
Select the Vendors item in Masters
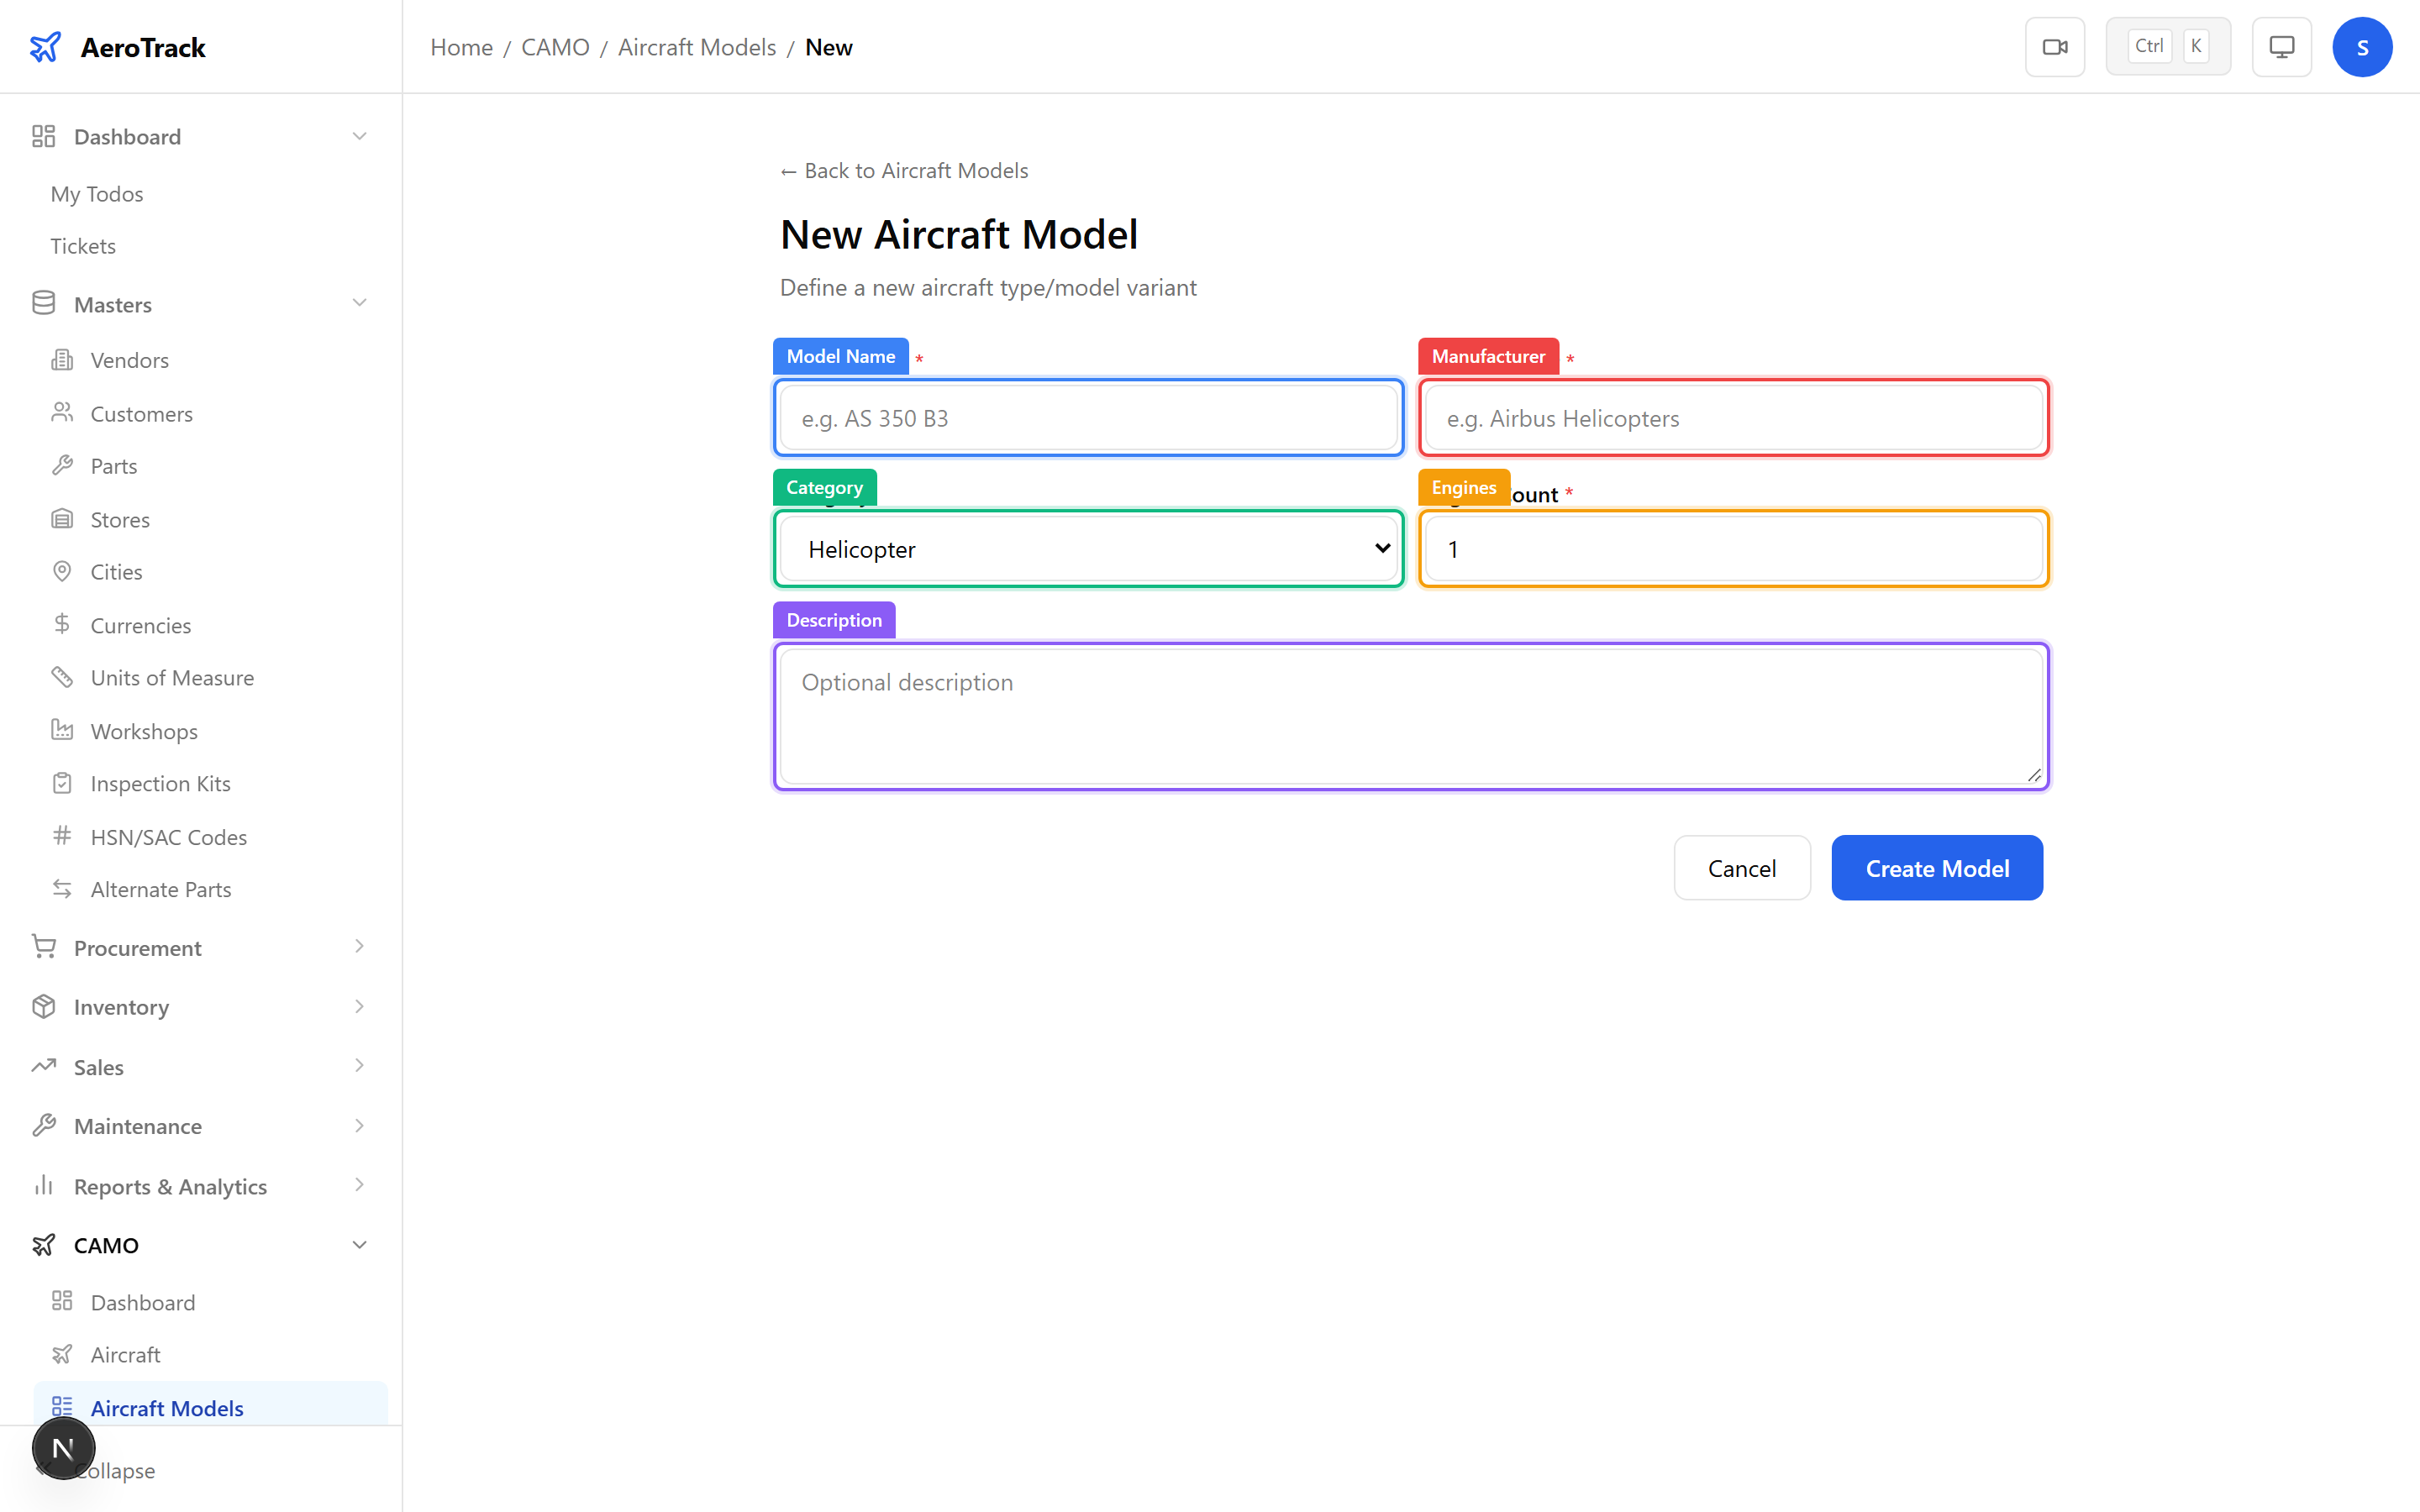coord(131,359)
